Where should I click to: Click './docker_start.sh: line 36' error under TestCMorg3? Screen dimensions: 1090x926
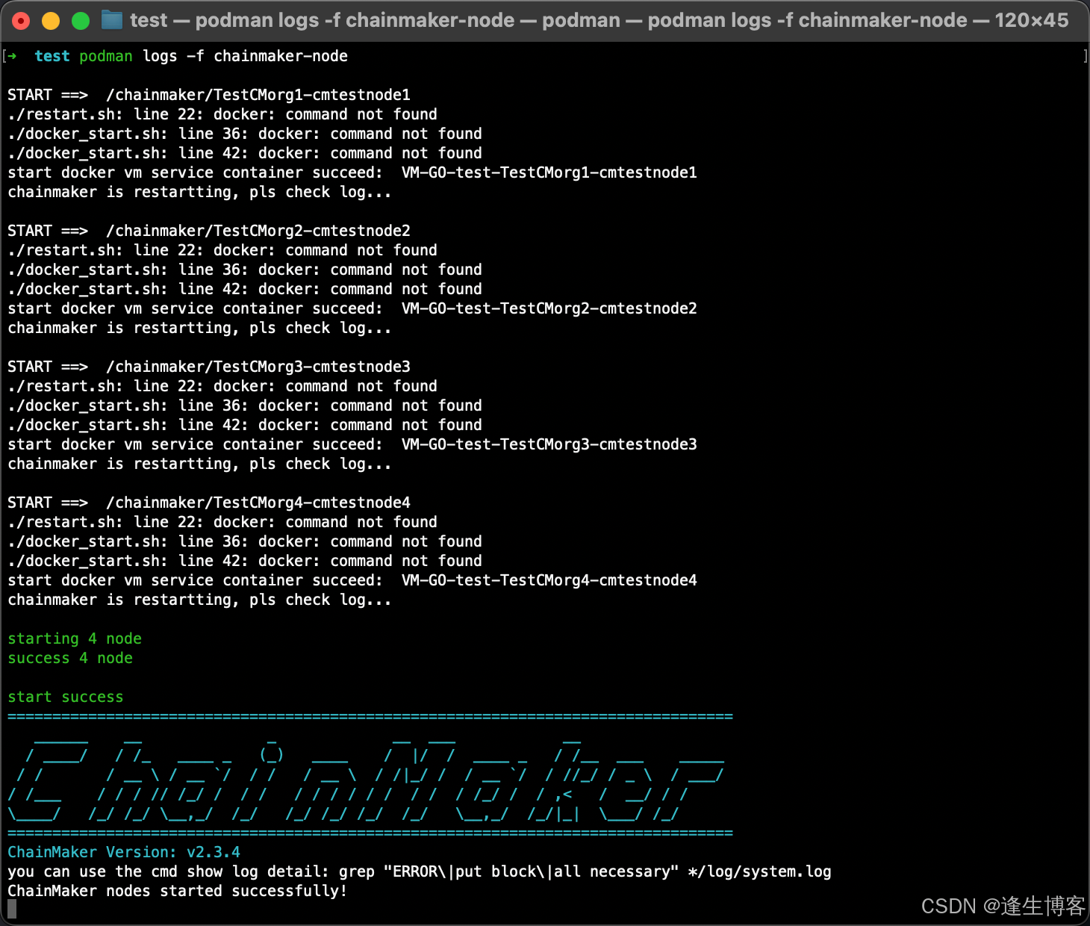pos(245,405)
